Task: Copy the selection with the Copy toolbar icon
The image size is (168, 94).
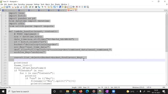Action: click(x=24, y=7)
